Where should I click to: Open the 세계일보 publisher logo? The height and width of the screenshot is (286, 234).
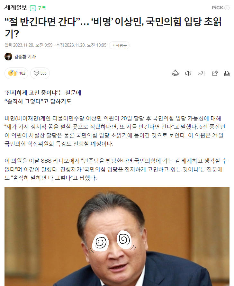pos(16,8)
